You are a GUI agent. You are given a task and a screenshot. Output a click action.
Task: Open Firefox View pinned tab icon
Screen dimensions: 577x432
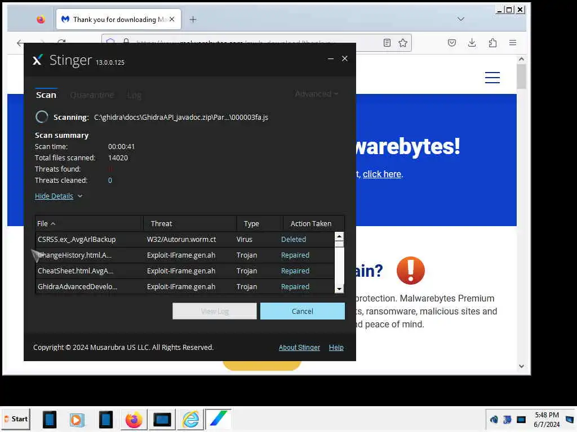coord(41,20)
